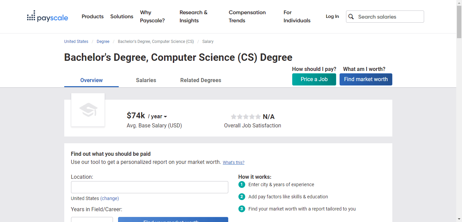462x222 pixels.
Task: Open the What's this? link
Action: 233,162
